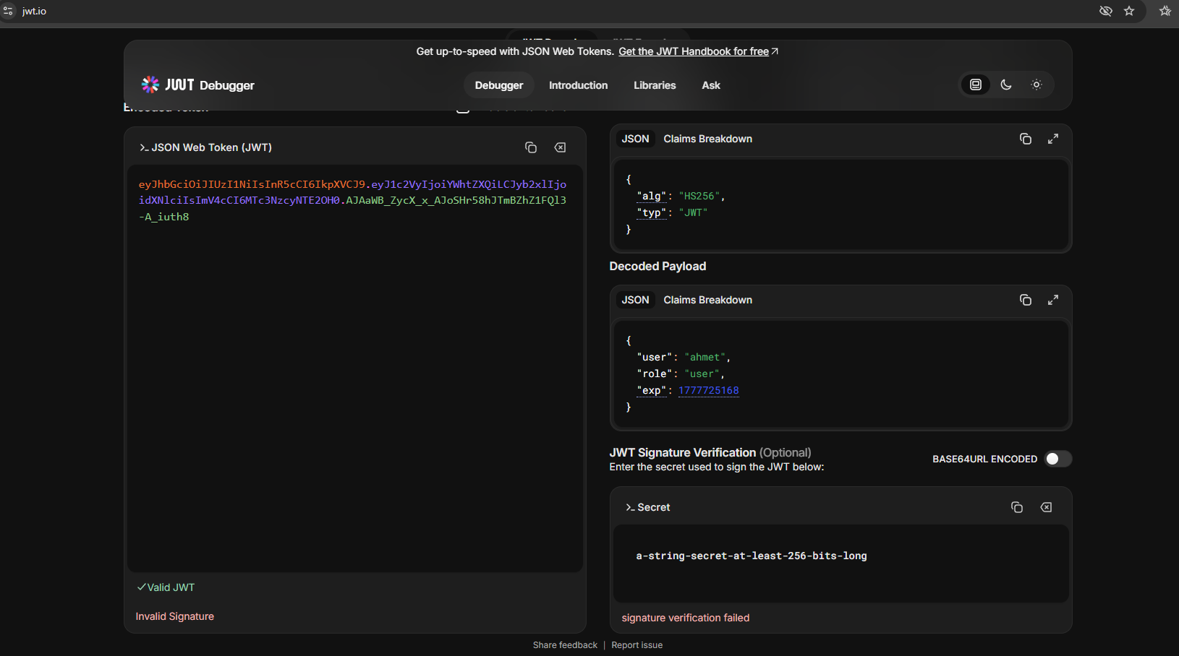The image size is (1179, 656).
Task: Go to the Introduction page
Action: click(578, 85)
